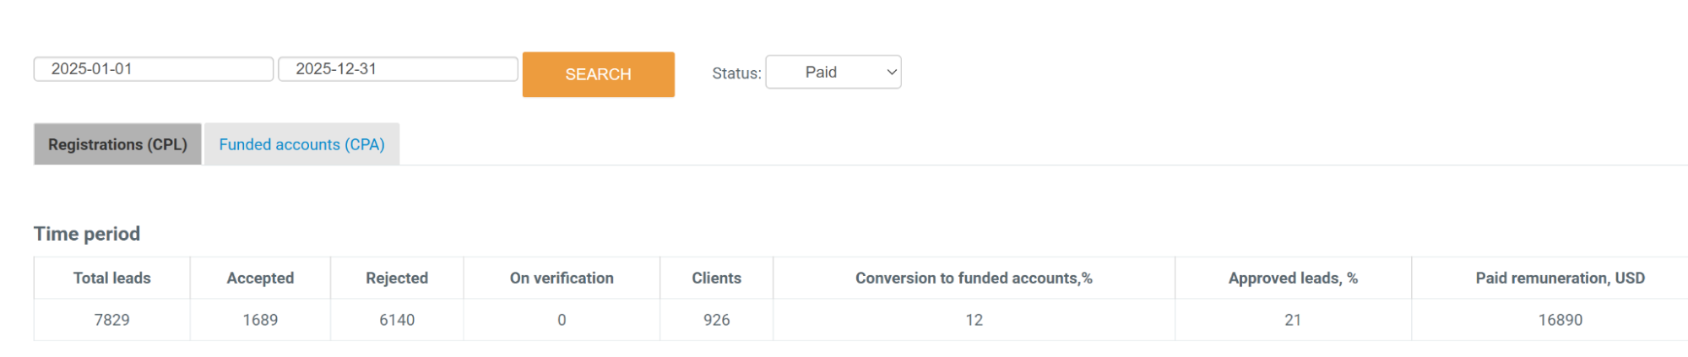Image resolution: width=1688 pixels, height=357 pixels.
Task: Click the Total leads column header
Action: coord(111,278)
